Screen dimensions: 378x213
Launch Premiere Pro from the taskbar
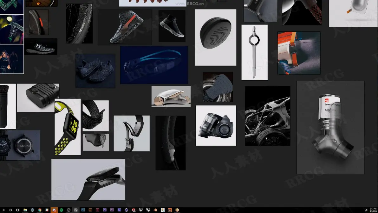tap(112, 210)
